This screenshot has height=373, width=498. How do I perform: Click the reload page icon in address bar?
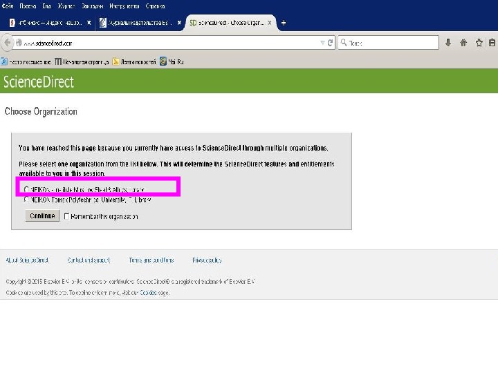click(330, 43)
